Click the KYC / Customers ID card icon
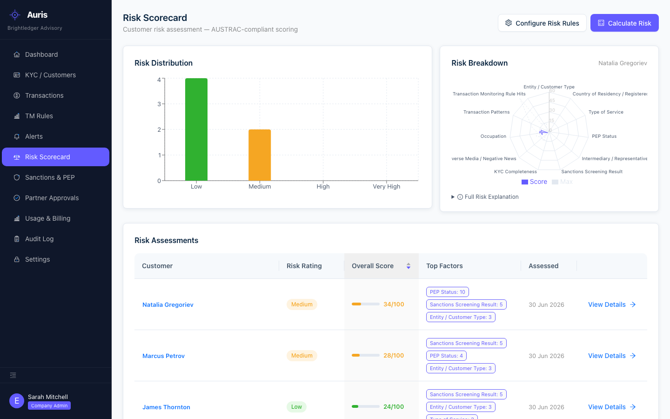670x419 pixels. click(17, 75)
